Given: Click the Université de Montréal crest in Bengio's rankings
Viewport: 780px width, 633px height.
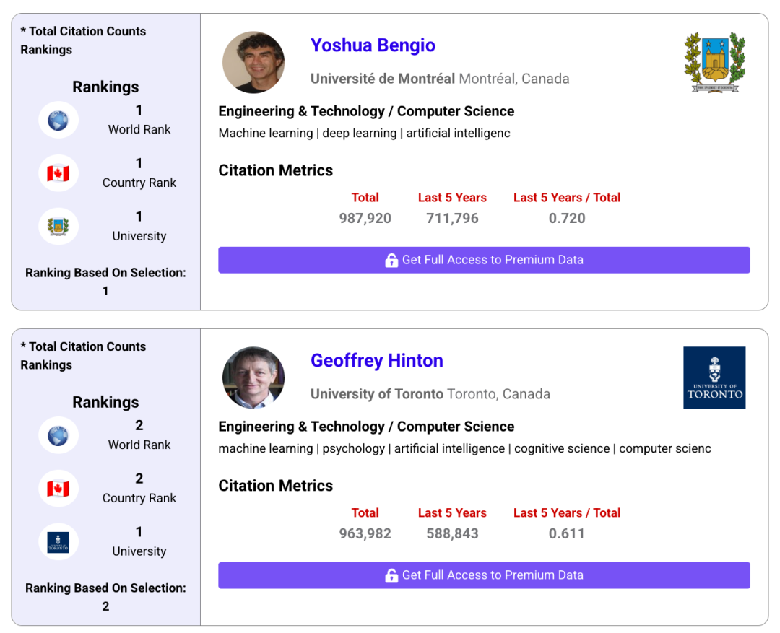Looking at the screenshot, I should click(58, 227).
